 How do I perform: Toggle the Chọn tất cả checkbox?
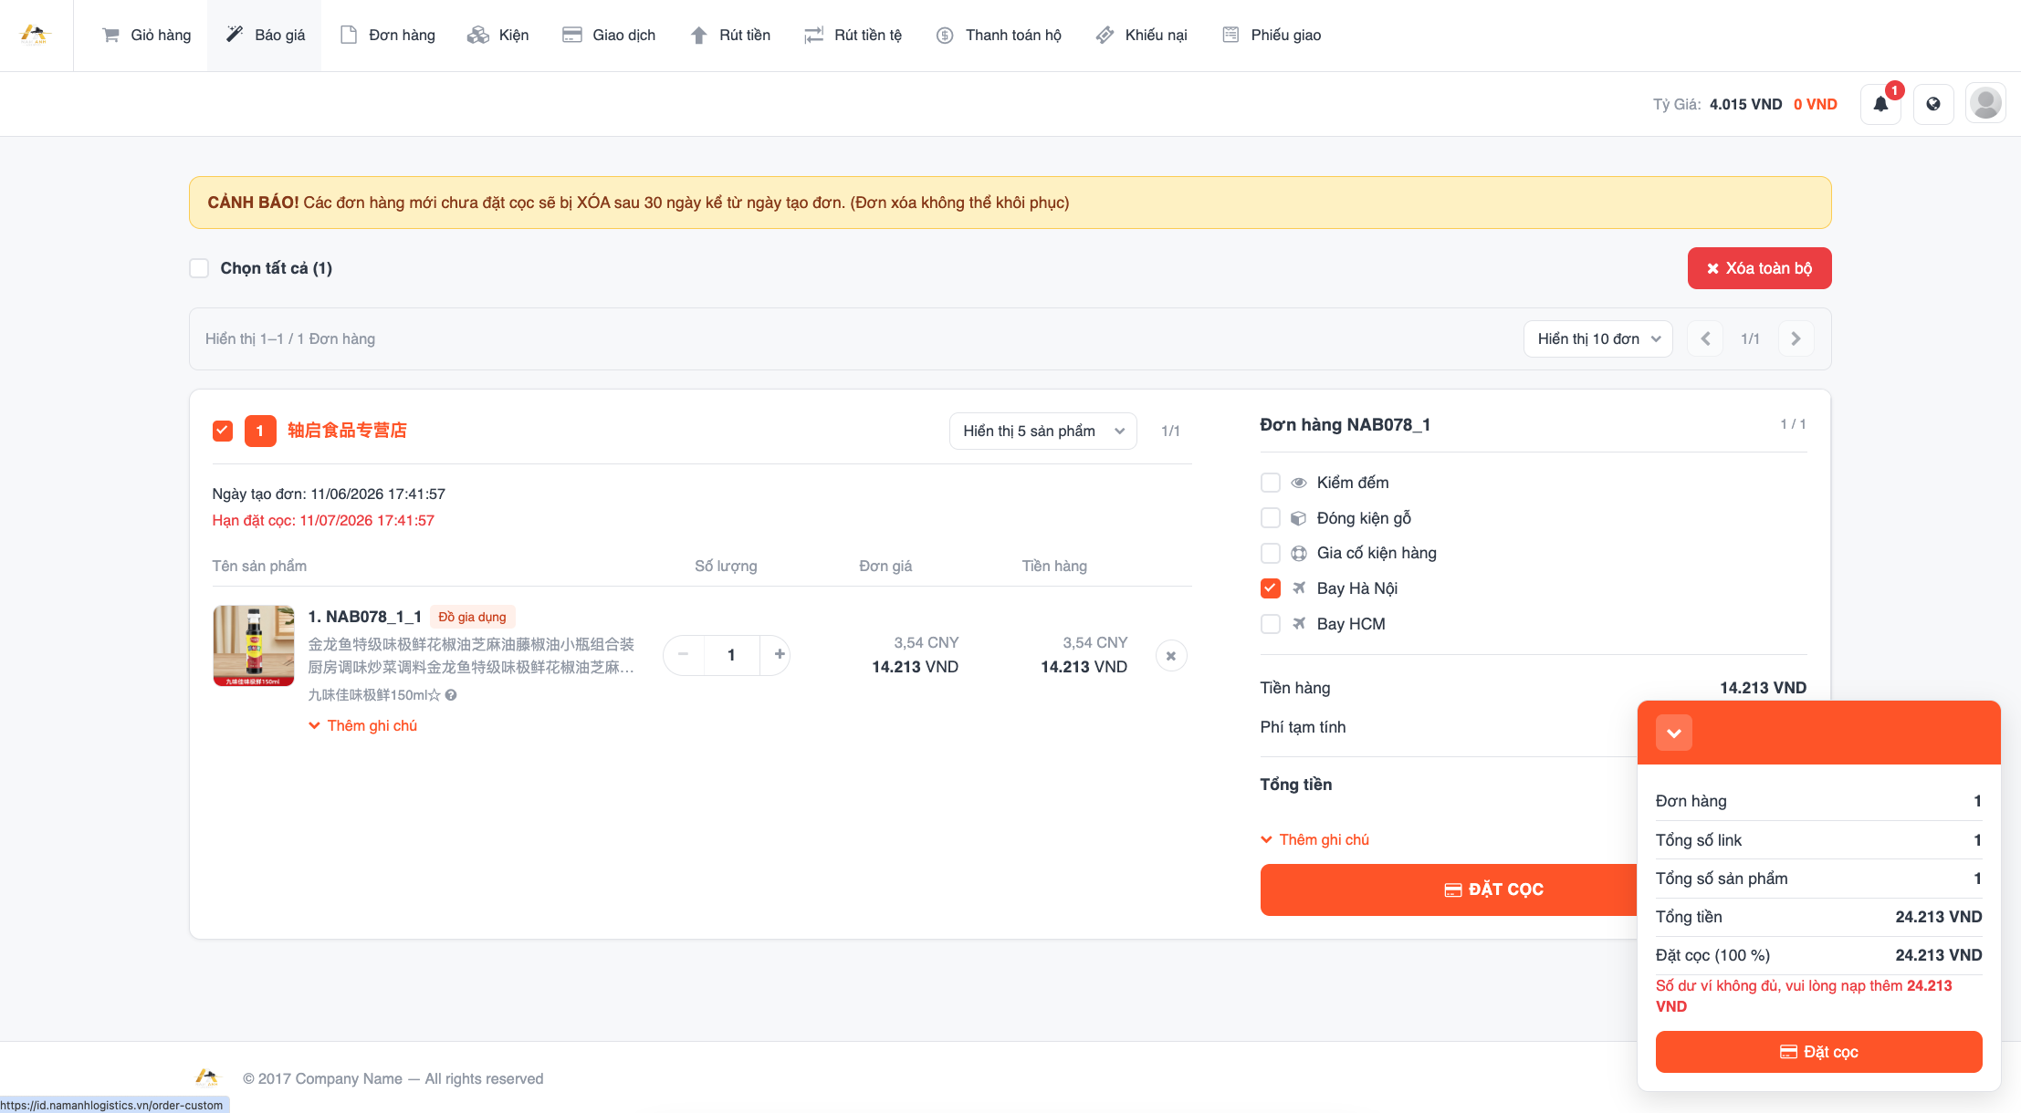tap(199, 268)
